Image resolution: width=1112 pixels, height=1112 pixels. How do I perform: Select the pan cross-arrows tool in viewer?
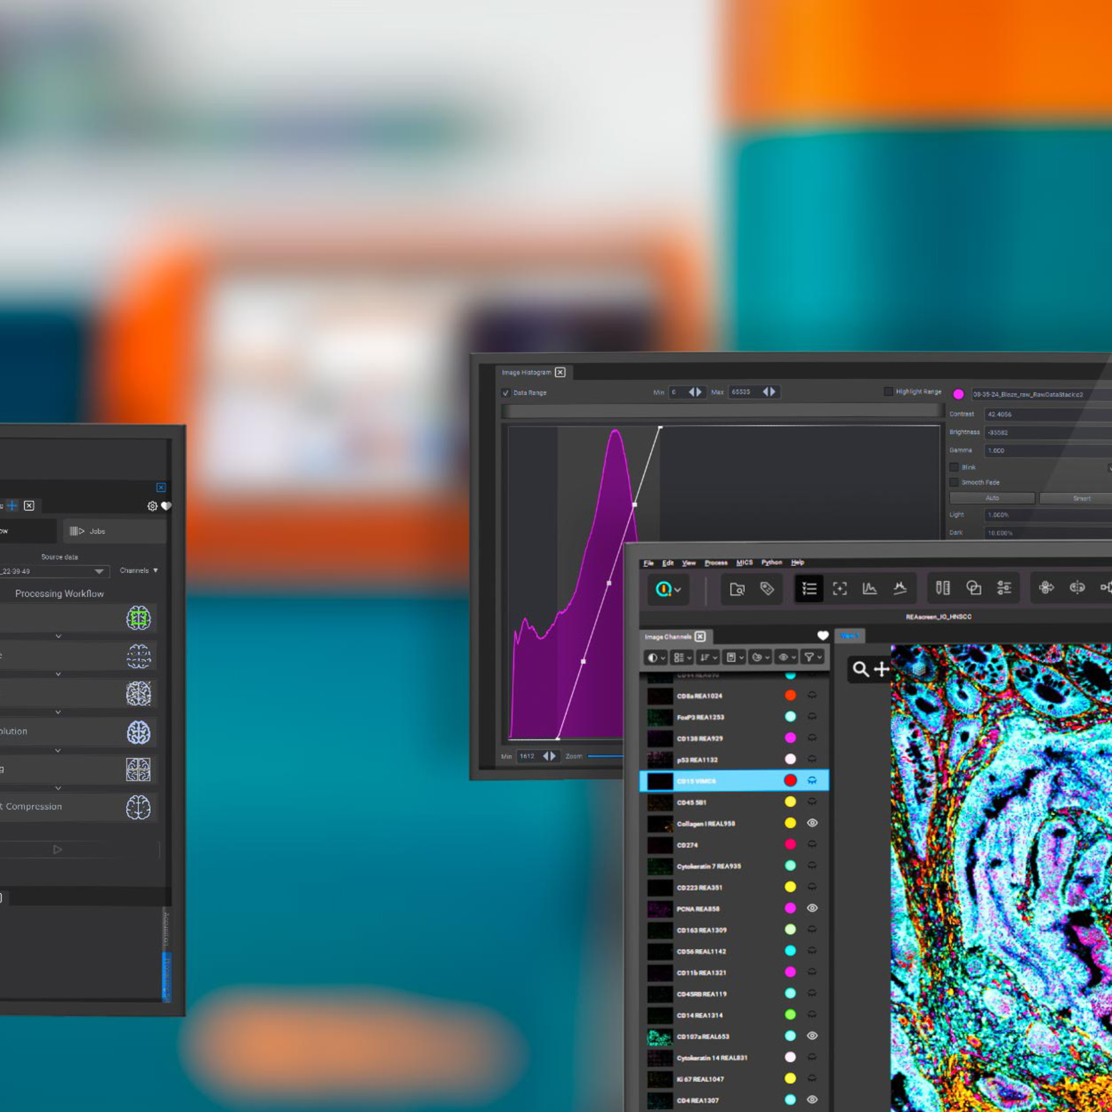(881, 670)
